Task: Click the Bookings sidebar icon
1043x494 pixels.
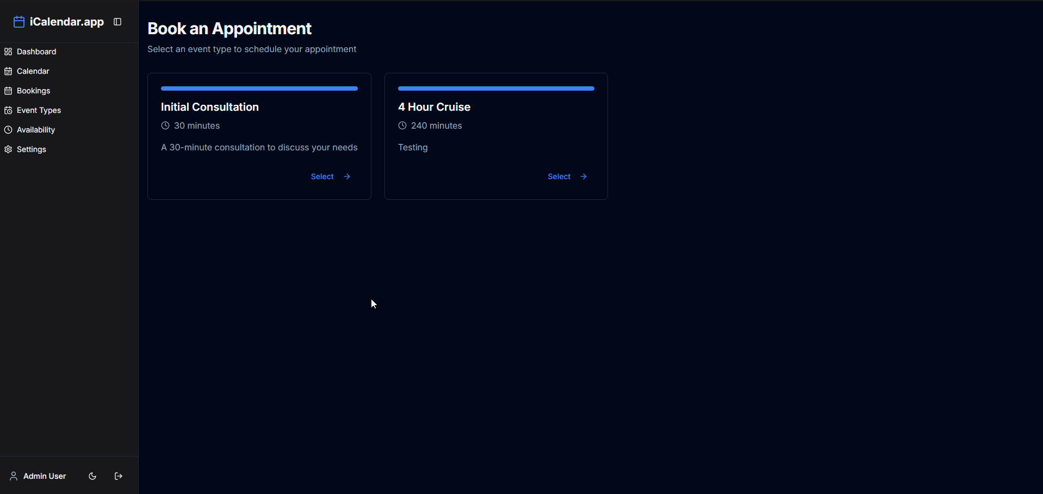Action: [x=8, y=91]
